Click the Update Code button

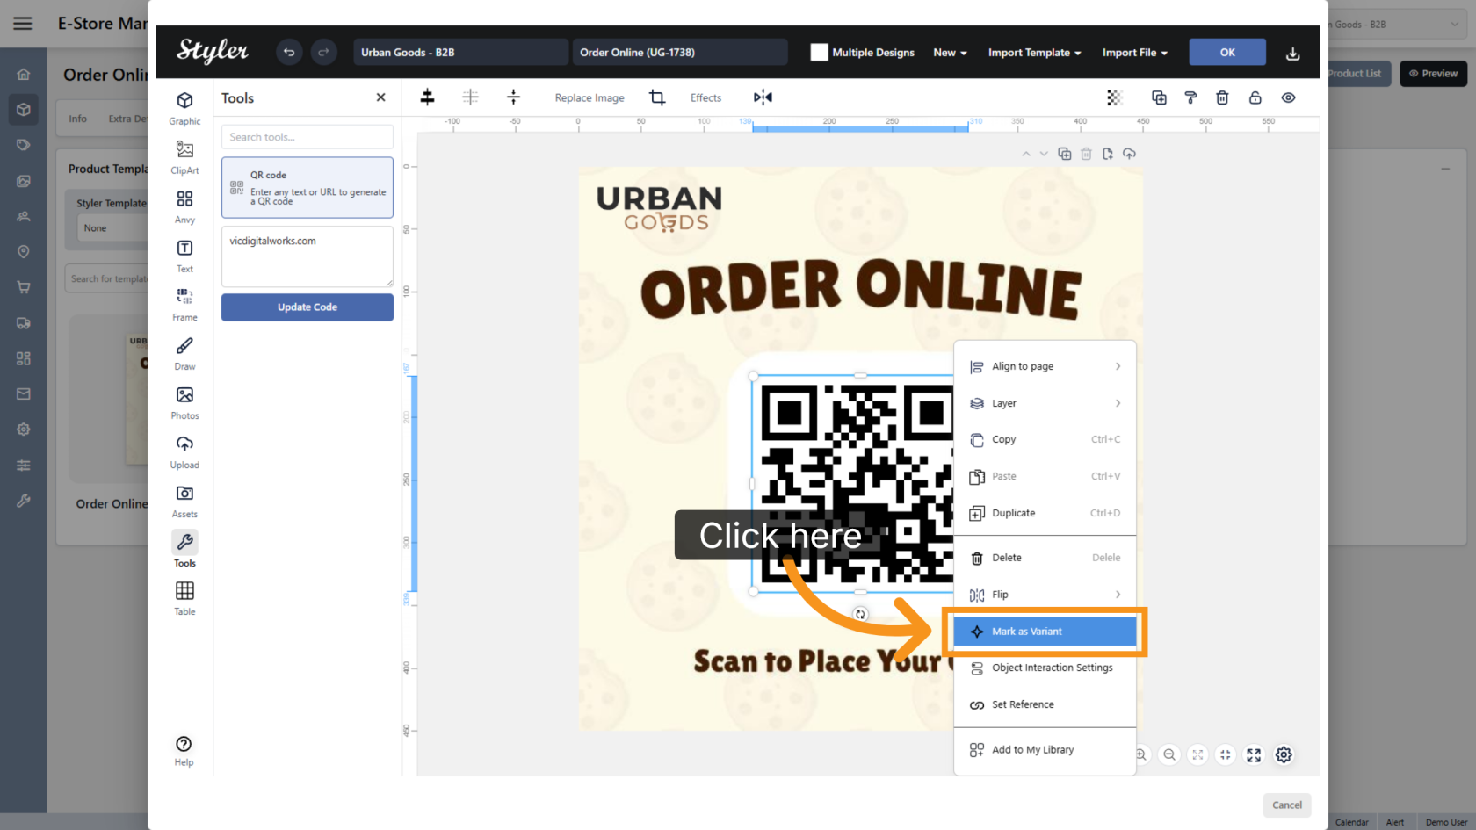coord(307,307)
